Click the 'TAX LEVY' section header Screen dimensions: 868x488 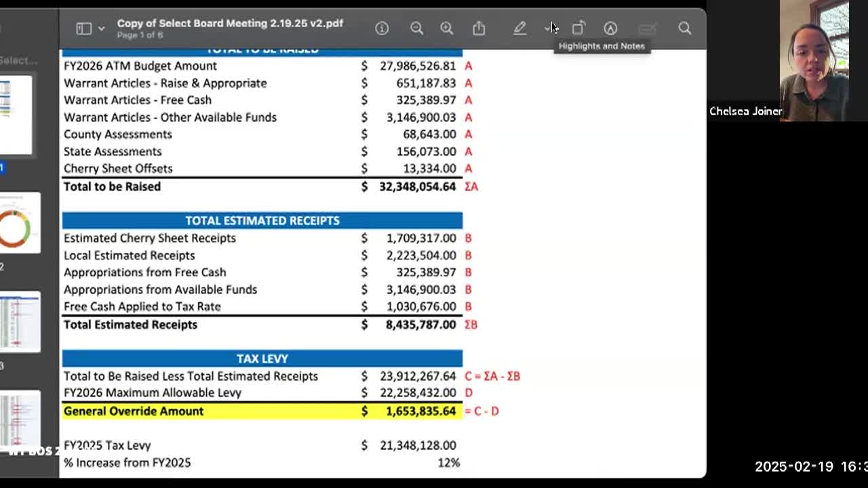pos(262,358)
